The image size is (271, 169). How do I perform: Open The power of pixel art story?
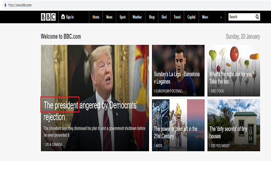[176, 132]
